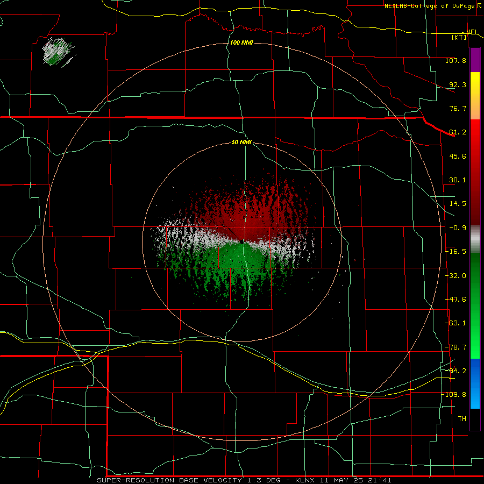Click the NEXLAB-College of DuPage header text
The height and width of the screenshot is (484, 484).
429,6
